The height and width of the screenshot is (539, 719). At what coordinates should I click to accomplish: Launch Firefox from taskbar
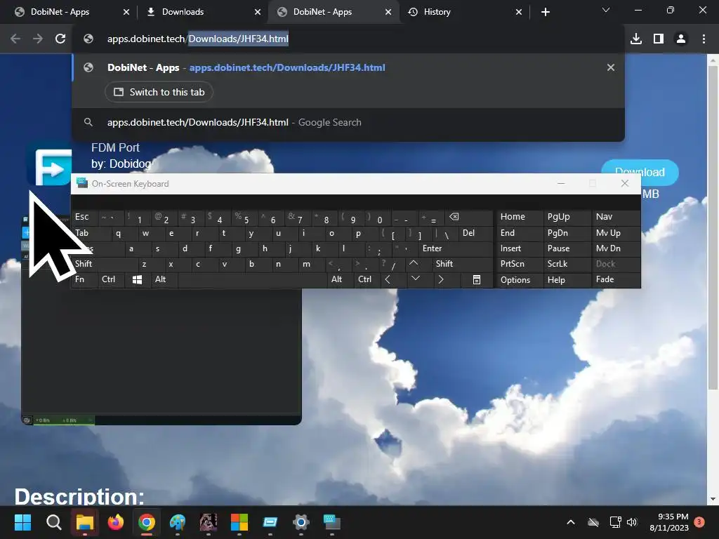[116, 522]
